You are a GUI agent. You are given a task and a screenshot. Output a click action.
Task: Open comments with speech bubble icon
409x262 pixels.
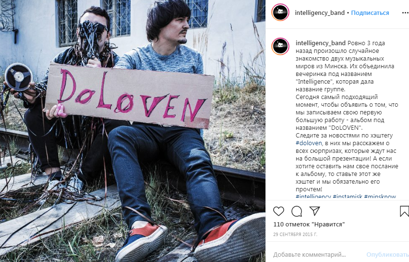point(297,211)
